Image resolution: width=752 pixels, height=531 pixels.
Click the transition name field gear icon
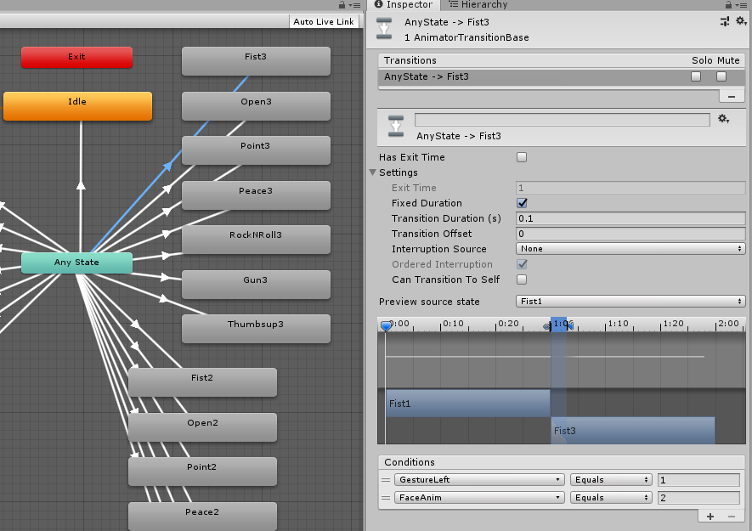[724, 120]
